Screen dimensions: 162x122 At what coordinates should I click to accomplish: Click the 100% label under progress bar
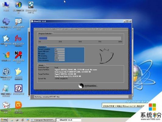point(120,41)
